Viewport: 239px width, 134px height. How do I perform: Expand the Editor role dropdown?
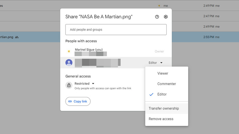point(156,63)
